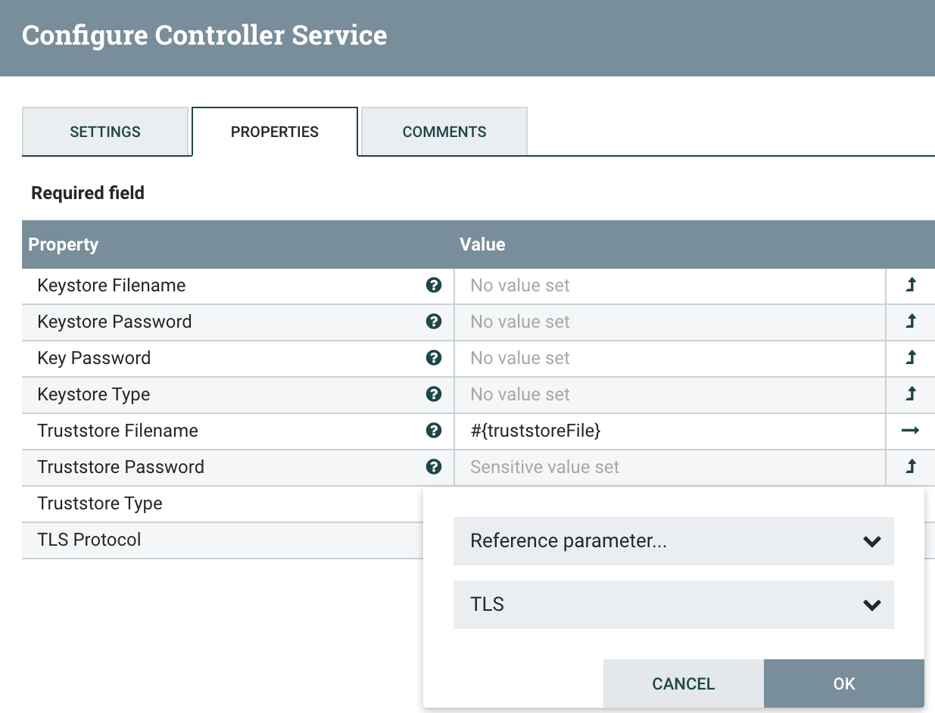Click help icon for Keystore Filename
Image resolution: width=935 pixels, height=713 pixels.
[434, 285]
